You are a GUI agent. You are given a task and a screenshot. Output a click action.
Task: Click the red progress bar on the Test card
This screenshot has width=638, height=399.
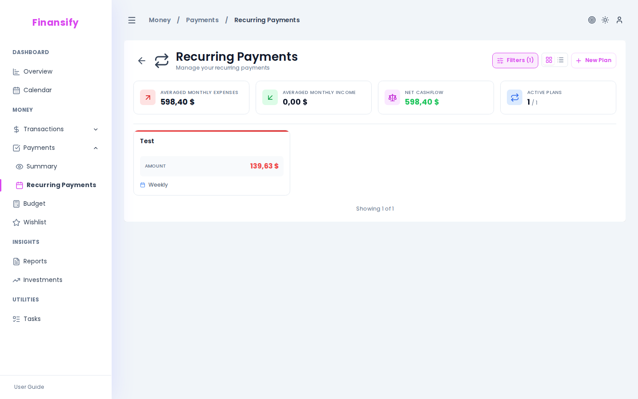(x=212, y=131)
